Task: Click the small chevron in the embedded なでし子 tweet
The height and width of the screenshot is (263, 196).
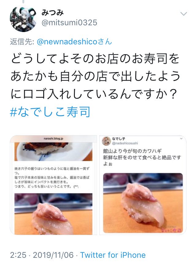Action: tap(181, 139)
